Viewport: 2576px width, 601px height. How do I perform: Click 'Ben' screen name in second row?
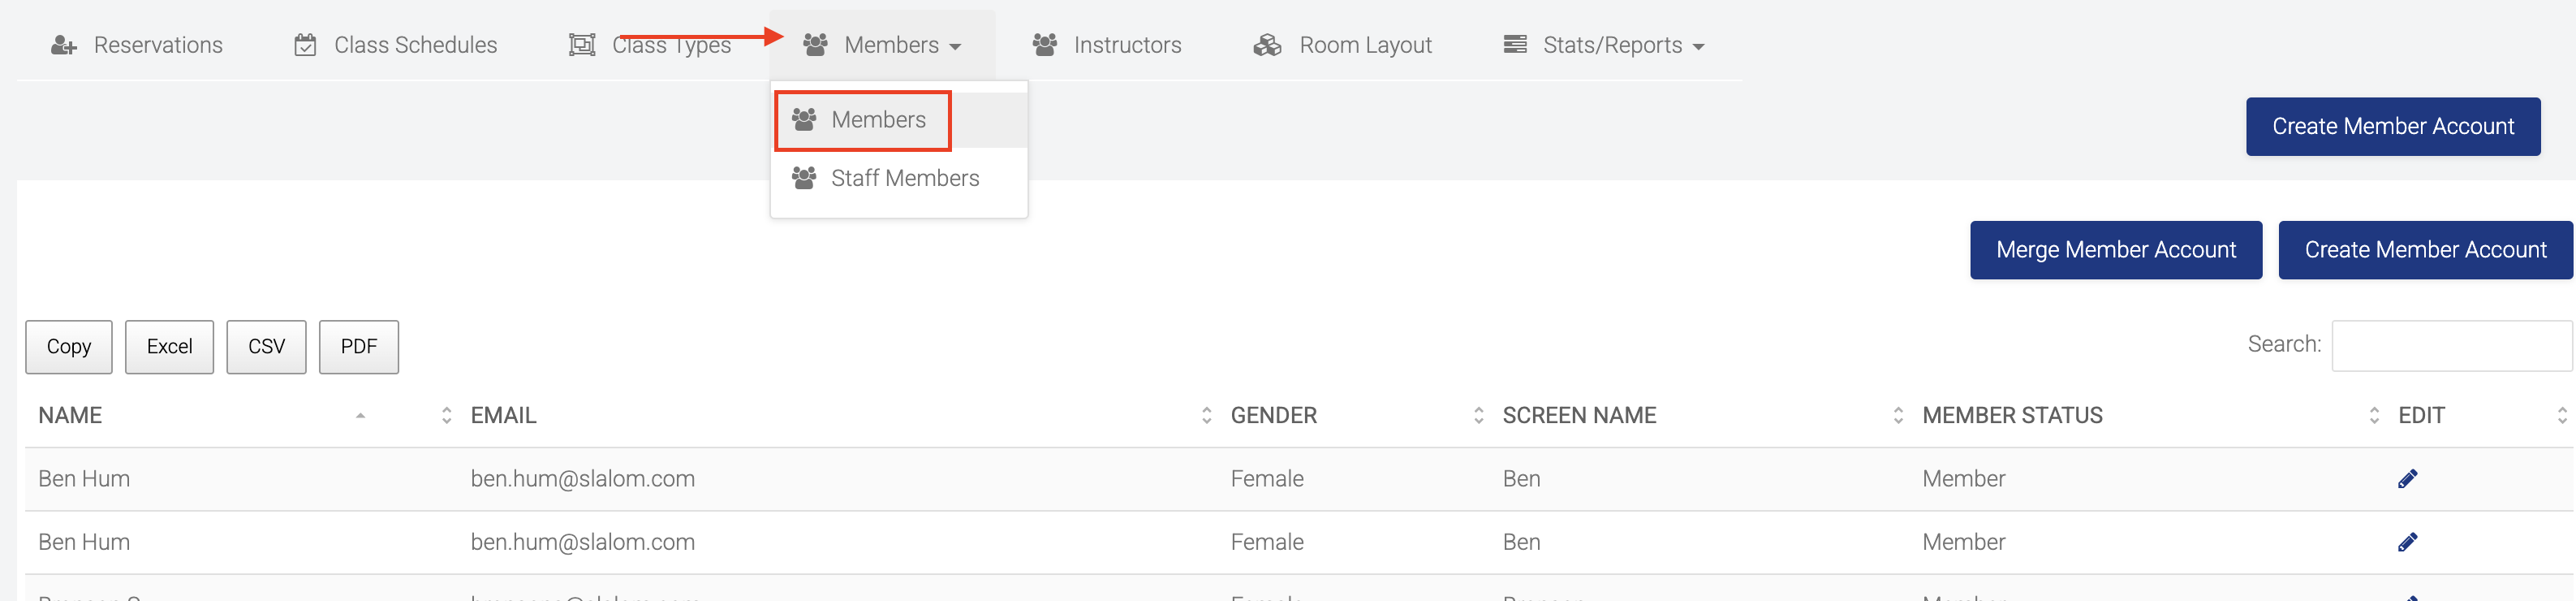1521,542
